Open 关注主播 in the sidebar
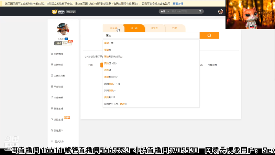Screen dimensions: 275x155 coord(58,108)
